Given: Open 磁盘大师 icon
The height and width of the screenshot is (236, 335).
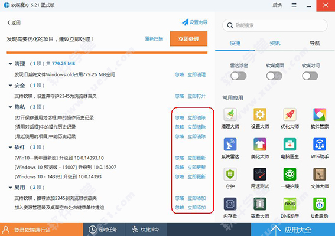Looking at the screenshot, I should (x=260, y=204).
